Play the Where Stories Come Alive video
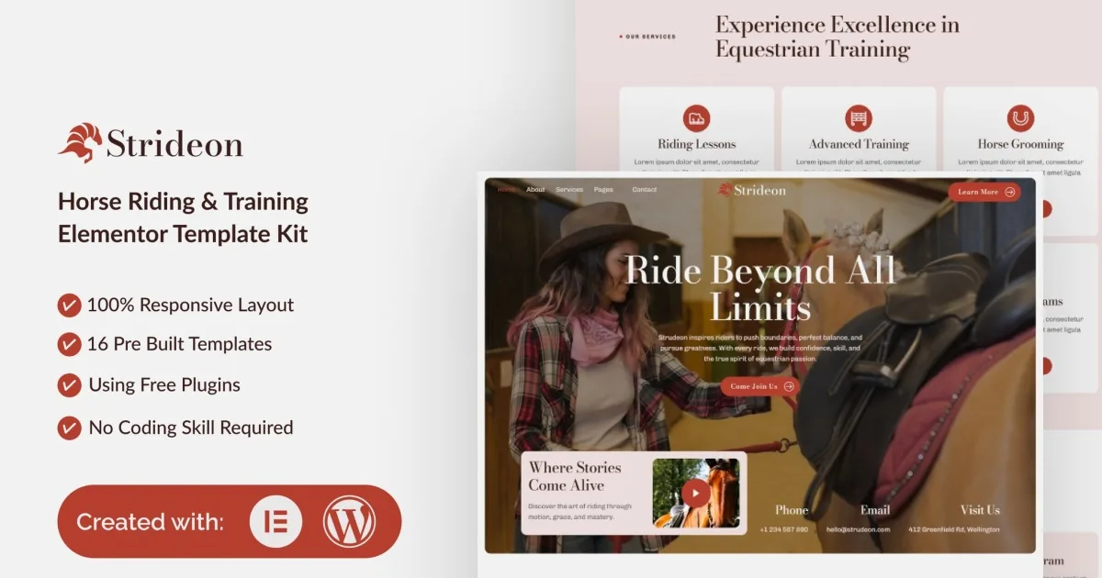Image resolution: width=1102 pixels, height=578 pixels. [695, 494]
